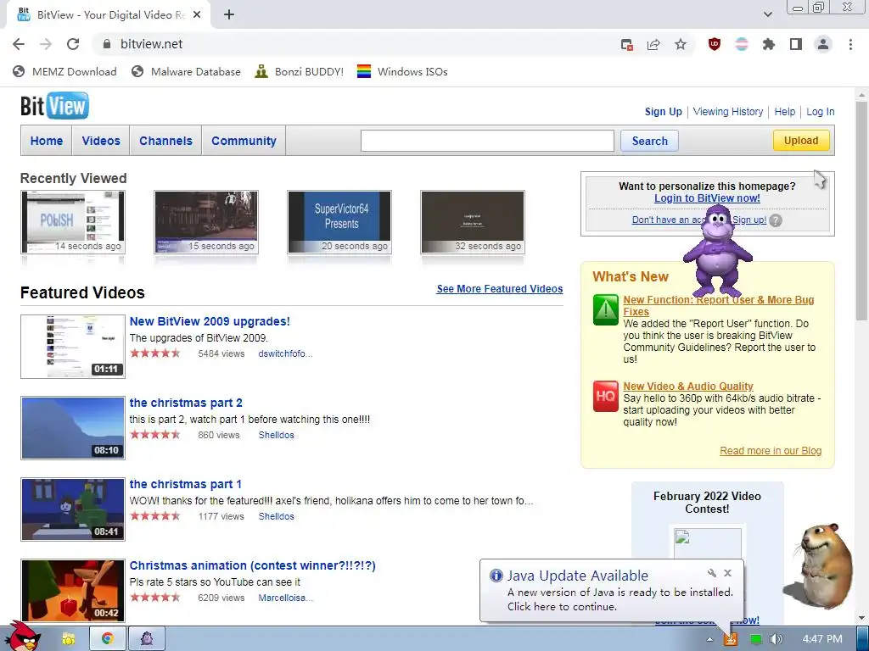
Task: Click the BitView logo
Action: click(54, 106)
